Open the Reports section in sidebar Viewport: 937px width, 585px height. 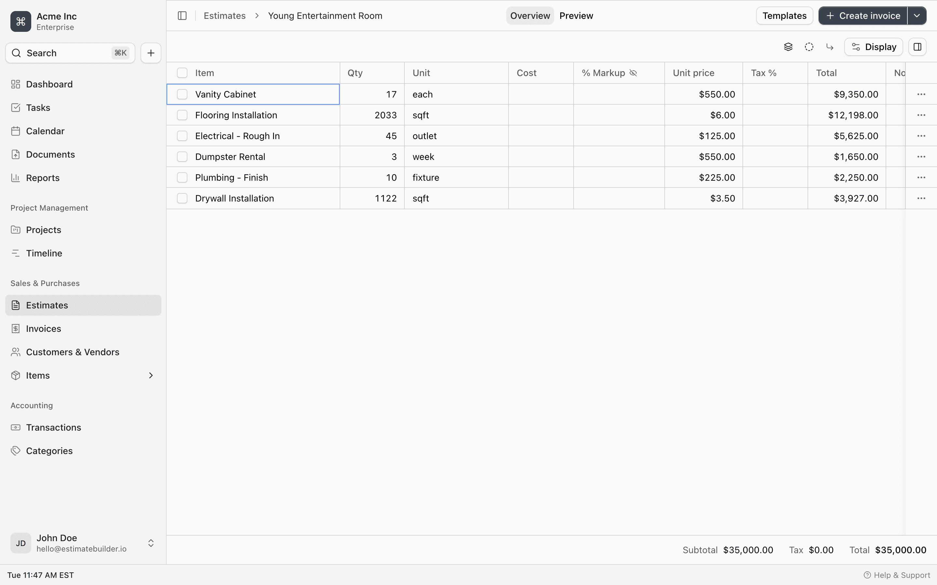43,177
